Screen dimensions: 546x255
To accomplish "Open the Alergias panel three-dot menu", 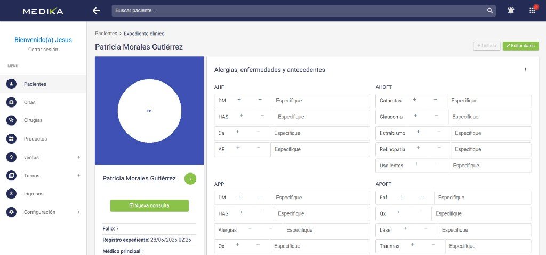I will 525,70.
